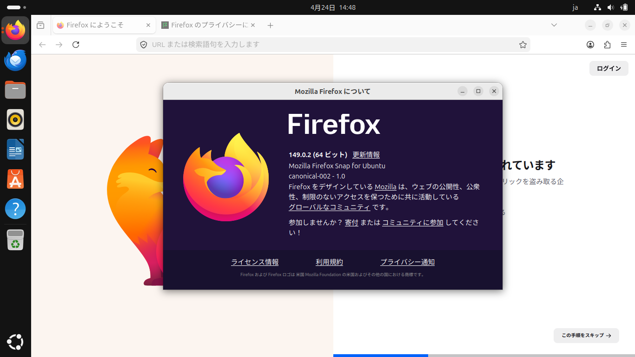635x357 pixels.
Task: Open the Trash from the dock
Action: (x=15, y=240)
